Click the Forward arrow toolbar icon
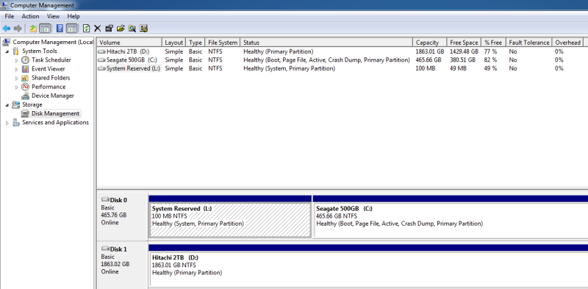 click(x=18, y=29)
